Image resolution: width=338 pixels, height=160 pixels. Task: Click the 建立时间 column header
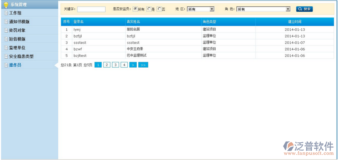[295, 22]
